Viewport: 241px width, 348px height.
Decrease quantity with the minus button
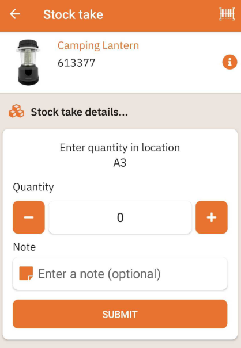click(x=29, y=217)
